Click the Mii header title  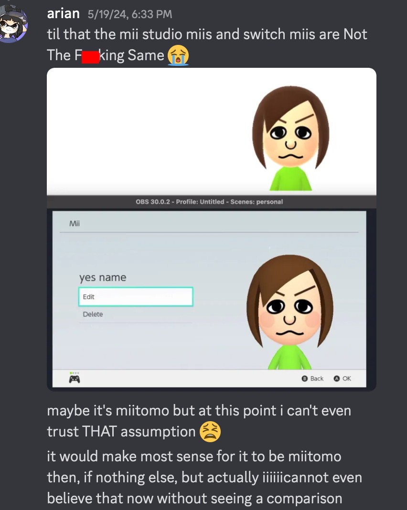tap(75, 223)
